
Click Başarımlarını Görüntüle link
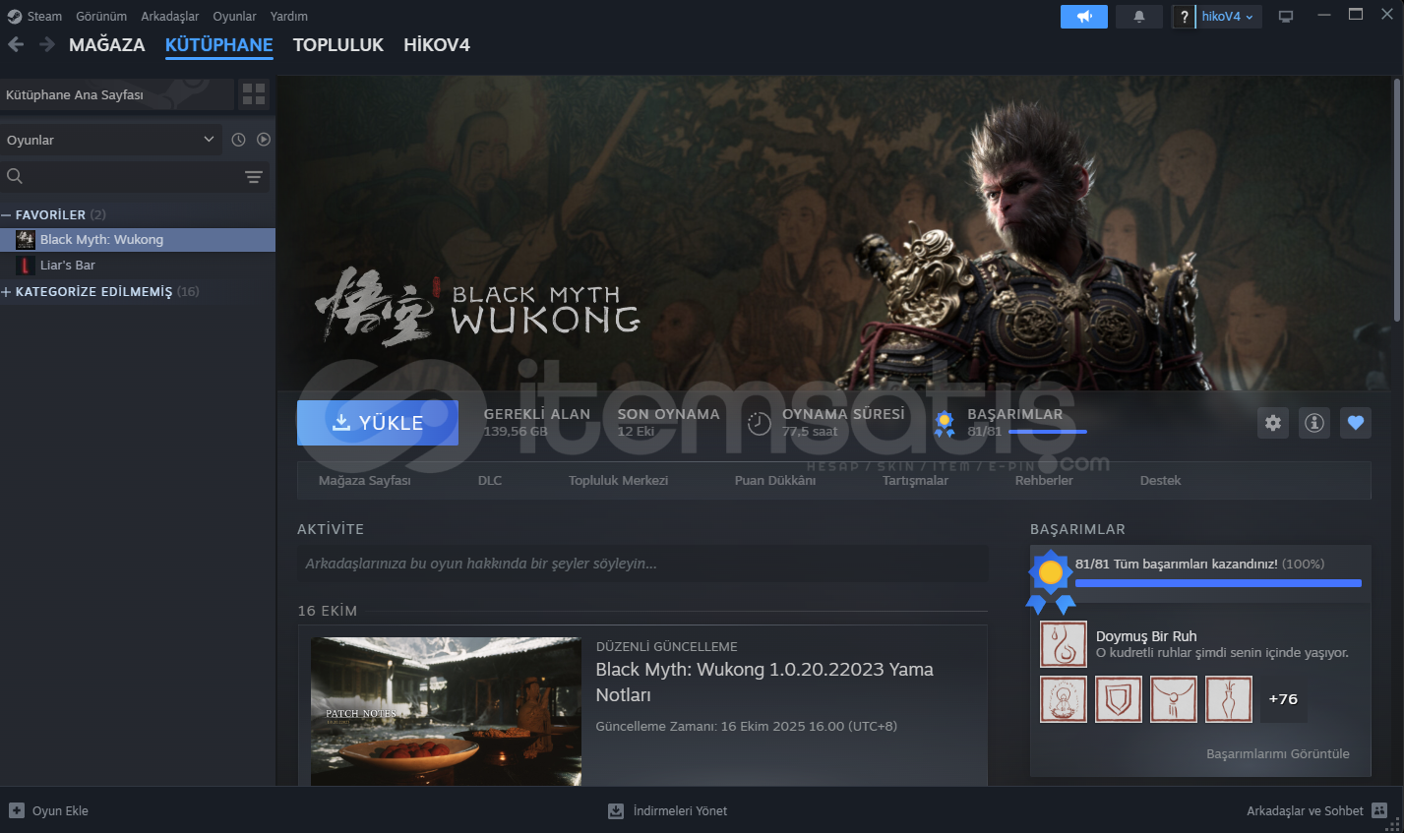[x=1278, y=753]
